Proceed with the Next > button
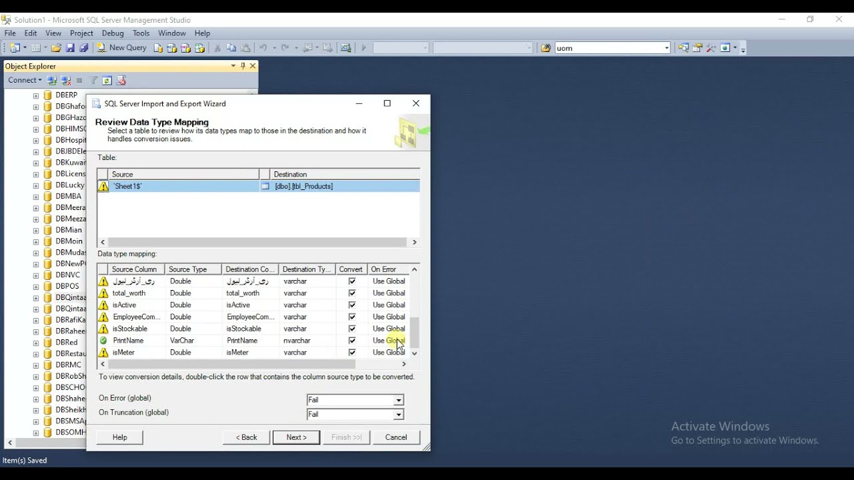The image size is (854, 480). [x=296, y=437]
